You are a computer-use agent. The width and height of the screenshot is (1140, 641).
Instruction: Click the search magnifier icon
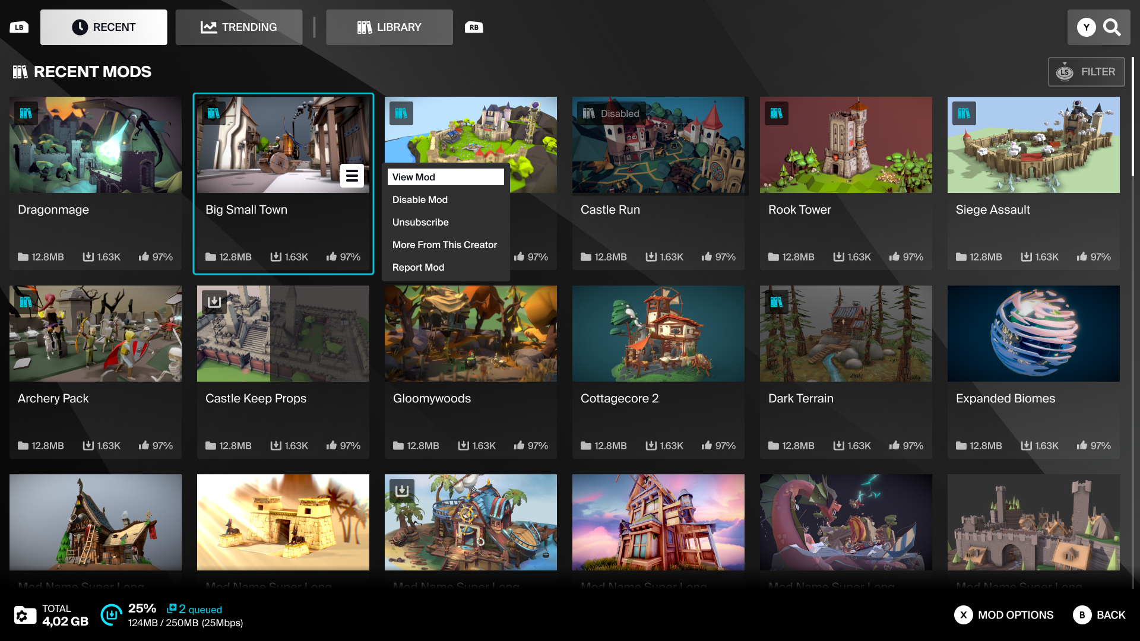tap(1111, 27)
